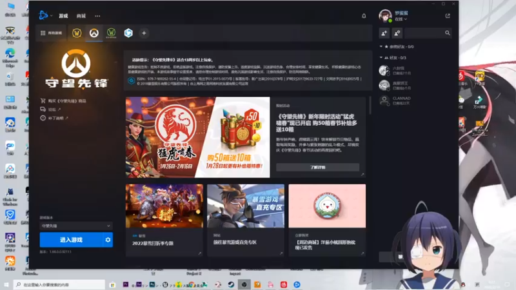Click the Microsoft Store taskbar icon

(x=112, y=285)
